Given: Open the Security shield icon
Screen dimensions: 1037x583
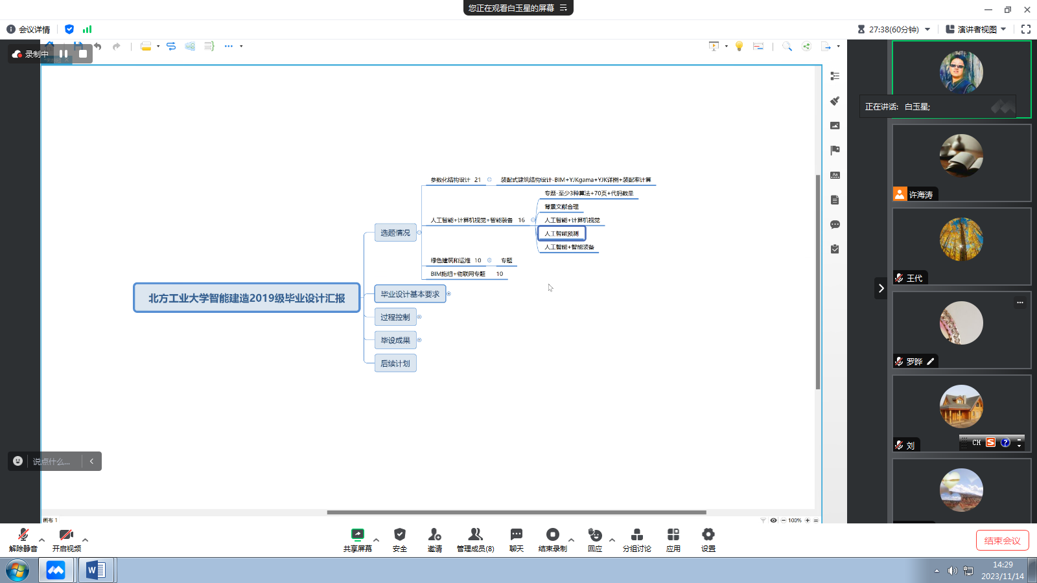Looking at the screenshot, I should click(x=400, y=535).
